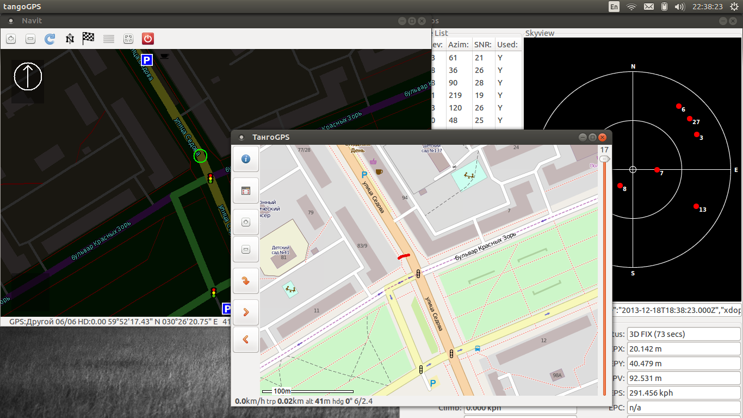Open the volume menu in top panel
Image resolution: width=743 pixels, height=418 pixels.
coord(679,7)
